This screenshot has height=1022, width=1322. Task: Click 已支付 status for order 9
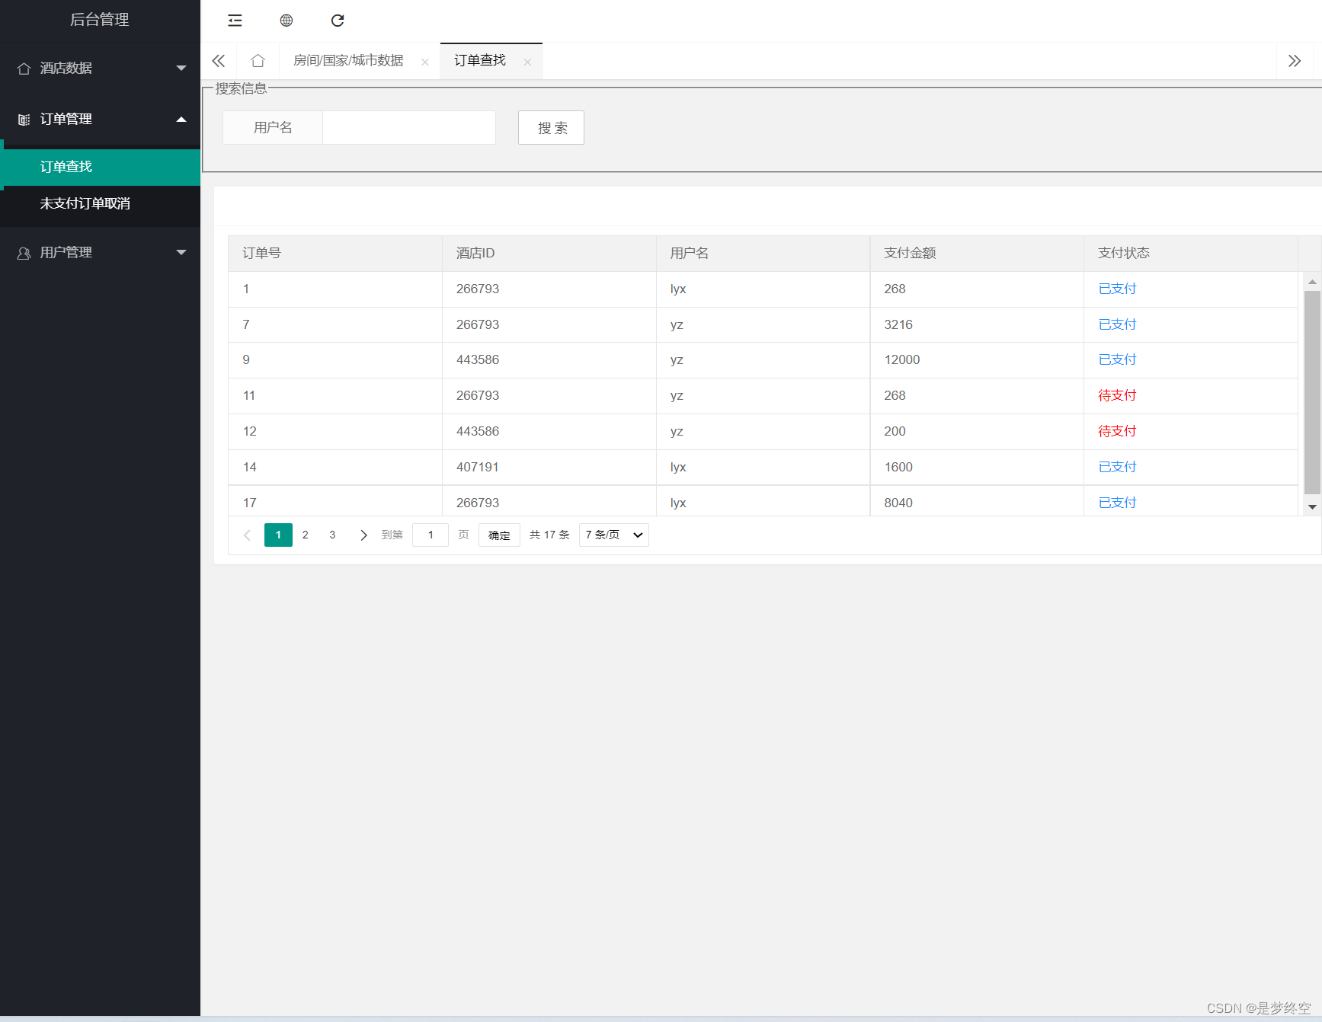pyautogui.click(x=1117, y=359)
